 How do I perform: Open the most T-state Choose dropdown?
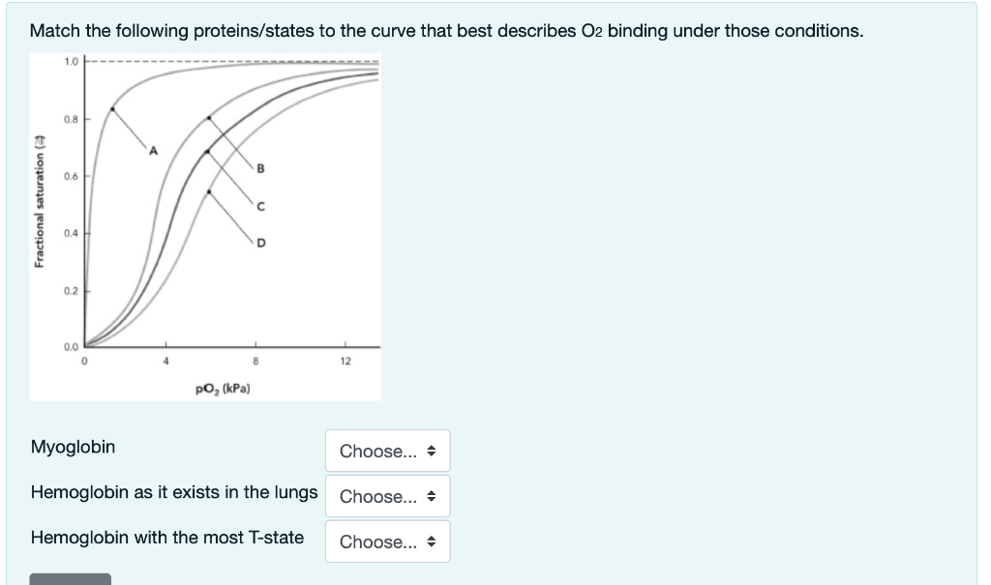click(387, 541)
